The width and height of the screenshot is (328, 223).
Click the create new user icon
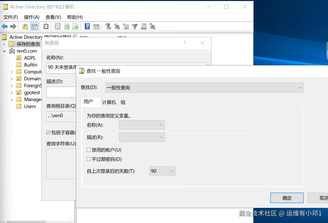108,26
